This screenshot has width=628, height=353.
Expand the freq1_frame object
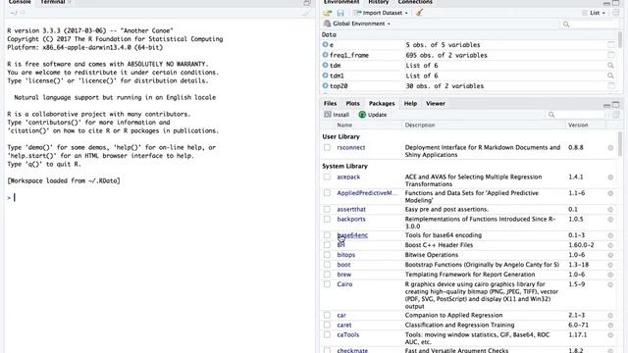[325, 55]
